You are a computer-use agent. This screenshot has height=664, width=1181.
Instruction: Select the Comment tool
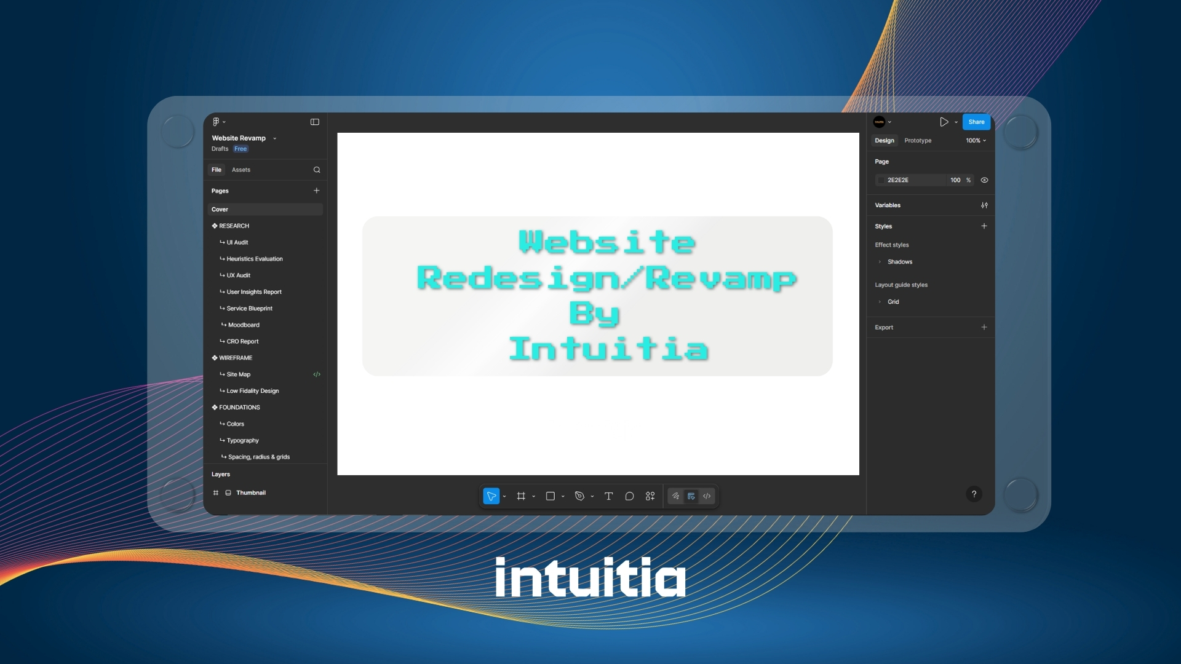(x=629, y=496)
